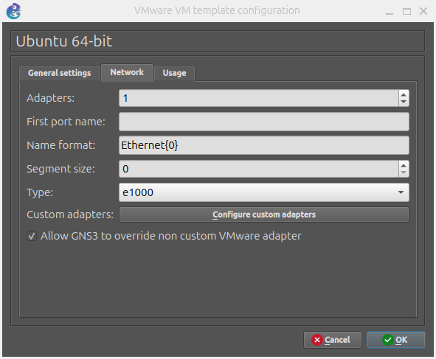
Task: Click the Ubuntu 64-bit template title
Action: 64,41
